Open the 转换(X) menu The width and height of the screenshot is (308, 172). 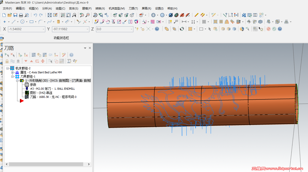pyautogui.click(x=101, y=8)
